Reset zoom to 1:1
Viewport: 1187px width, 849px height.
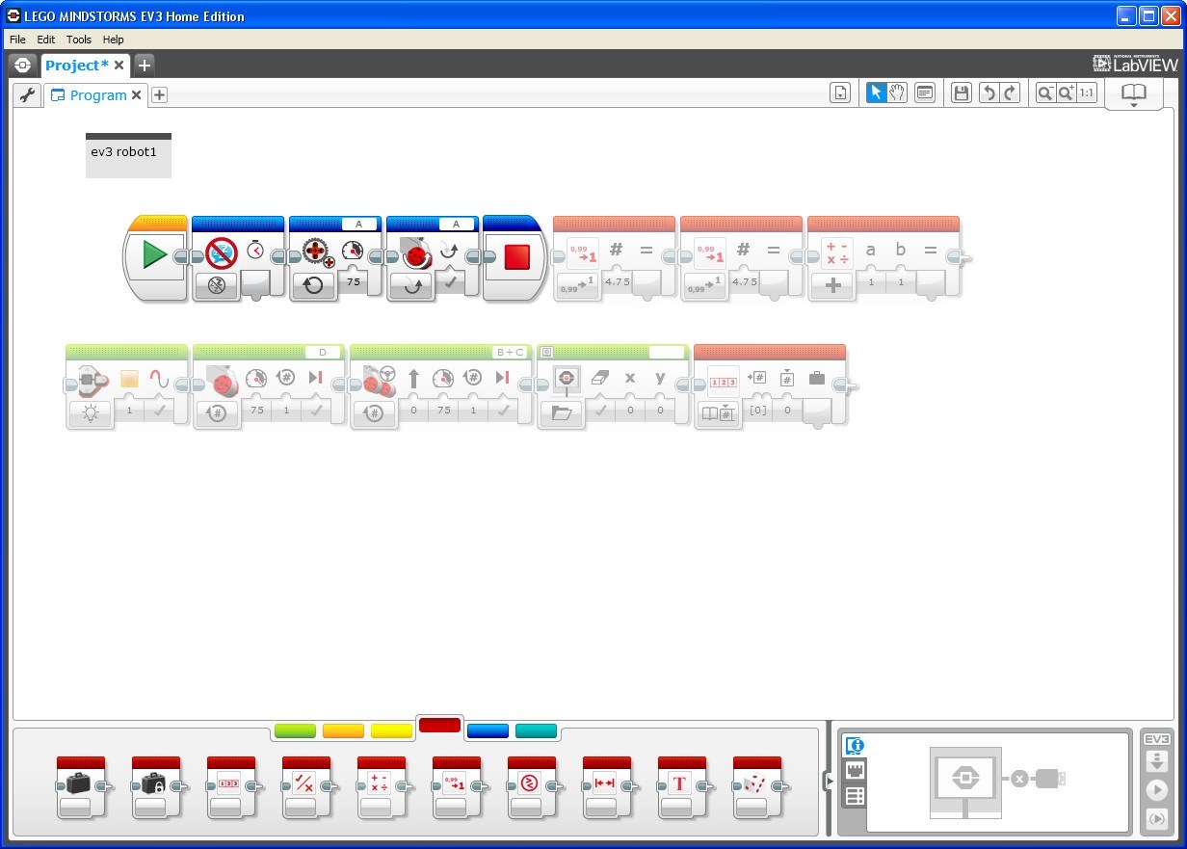[1086, 93]
